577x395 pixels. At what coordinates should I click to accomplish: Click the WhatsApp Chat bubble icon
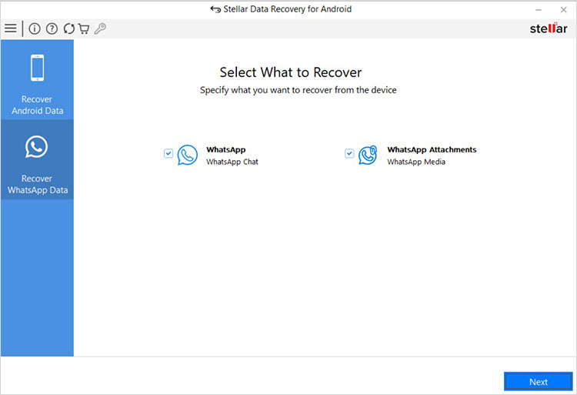(x=187, y=155)
